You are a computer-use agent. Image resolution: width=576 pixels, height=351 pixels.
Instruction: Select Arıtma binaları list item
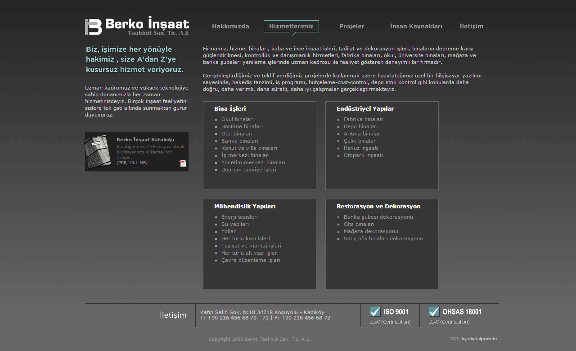pos(363,134)
